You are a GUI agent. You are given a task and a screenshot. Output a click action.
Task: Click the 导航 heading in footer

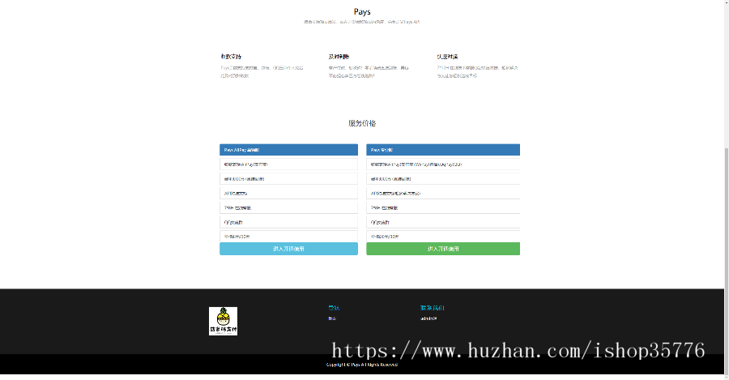click(334, 308)
